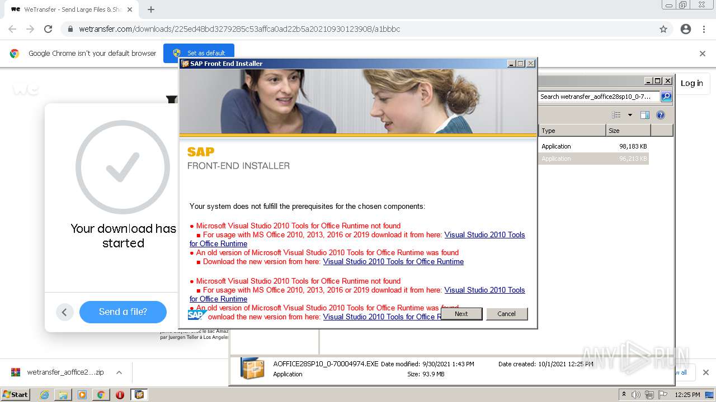Click Next in the SAP installer
Viewport: 716px width, 402px height.
461,314
